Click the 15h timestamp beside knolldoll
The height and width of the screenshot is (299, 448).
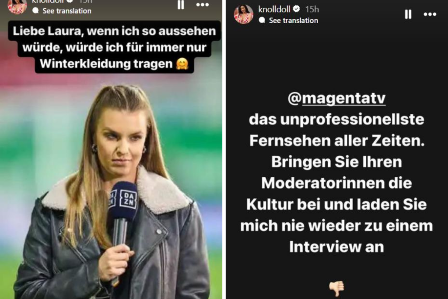pyautogui.click(x=312, y=9)
